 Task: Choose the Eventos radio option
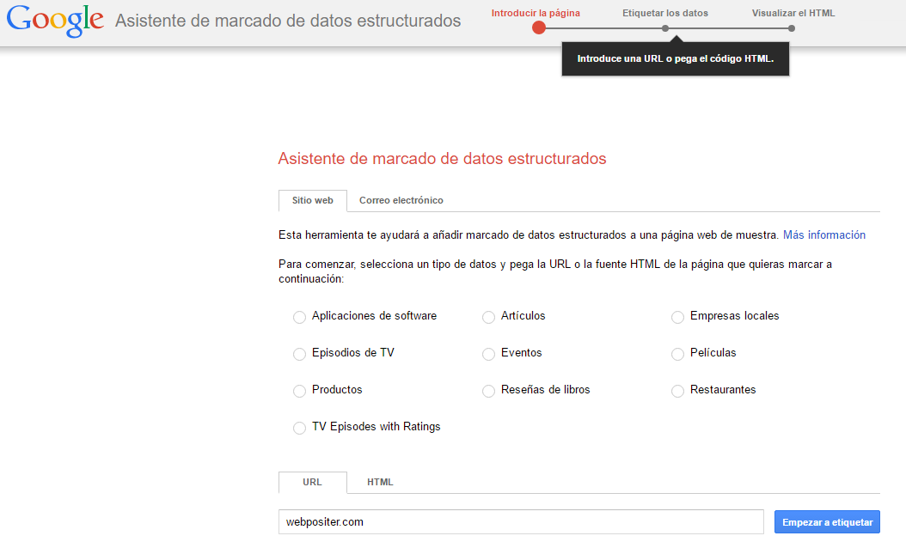[488, 354]
